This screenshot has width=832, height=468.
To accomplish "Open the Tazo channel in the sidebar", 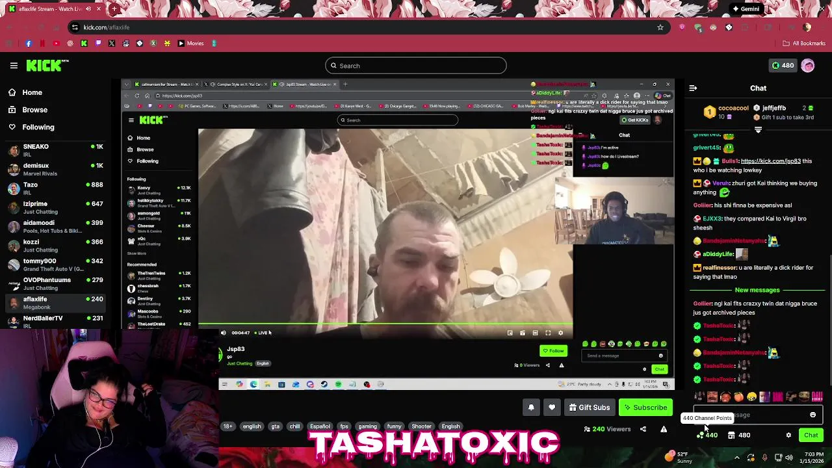I will point(55,188).
